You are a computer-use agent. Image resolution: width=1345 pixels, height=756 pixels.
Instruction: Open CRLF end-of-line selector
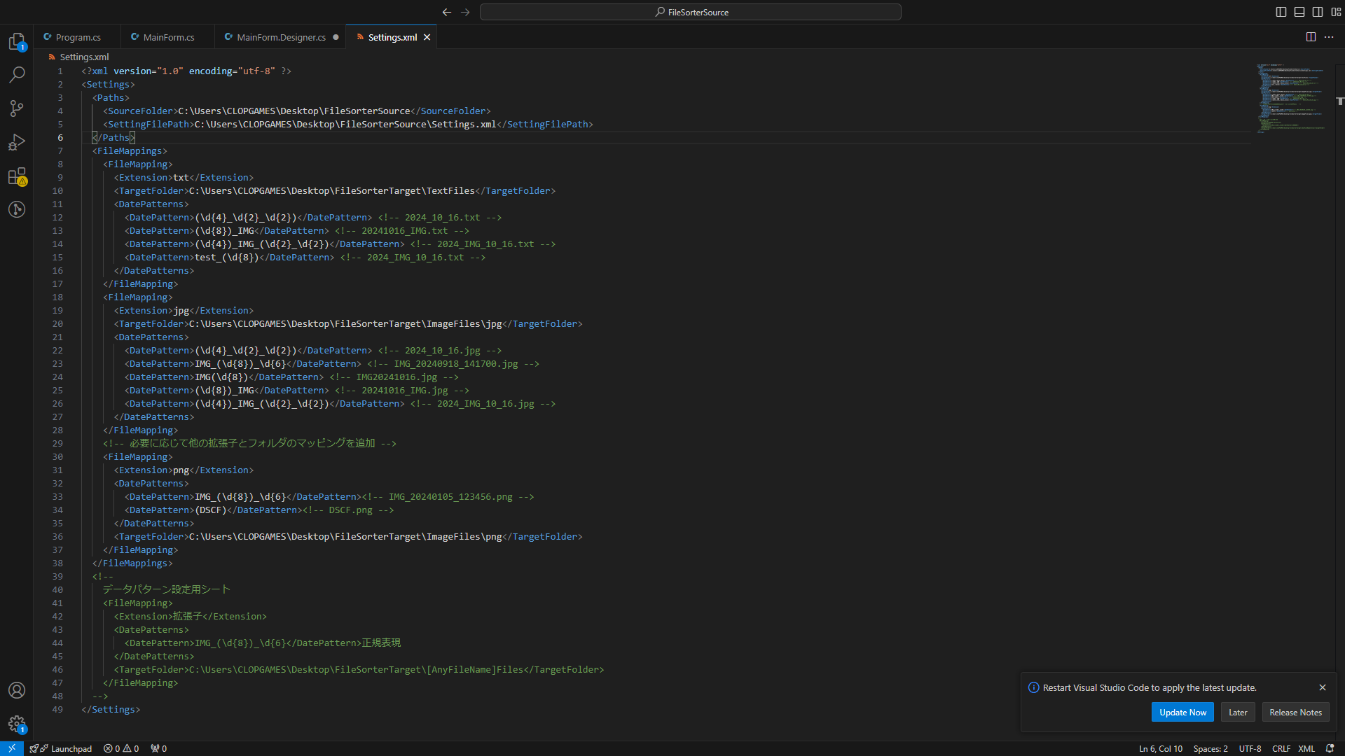[x=1281, y=748]
